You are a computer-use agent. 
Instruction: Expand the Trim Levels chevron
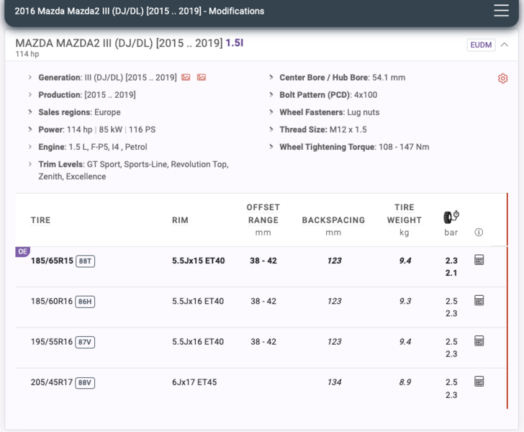pyautogui.click(x=30, y=164)
